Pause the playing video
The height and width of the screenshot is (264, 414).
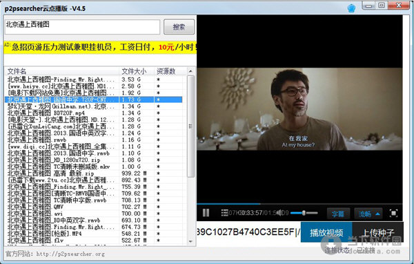click(206, 213)
